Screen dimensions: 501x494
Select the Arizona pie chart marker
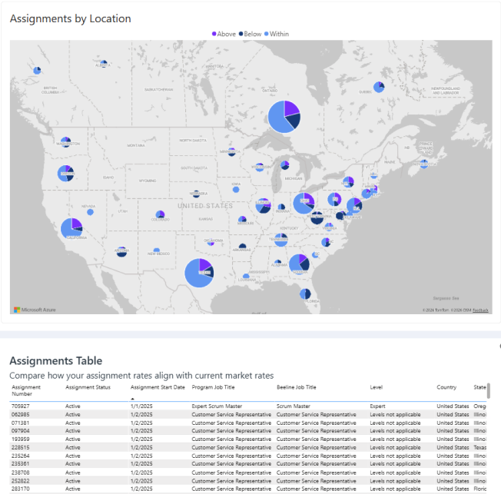(121, 251)
